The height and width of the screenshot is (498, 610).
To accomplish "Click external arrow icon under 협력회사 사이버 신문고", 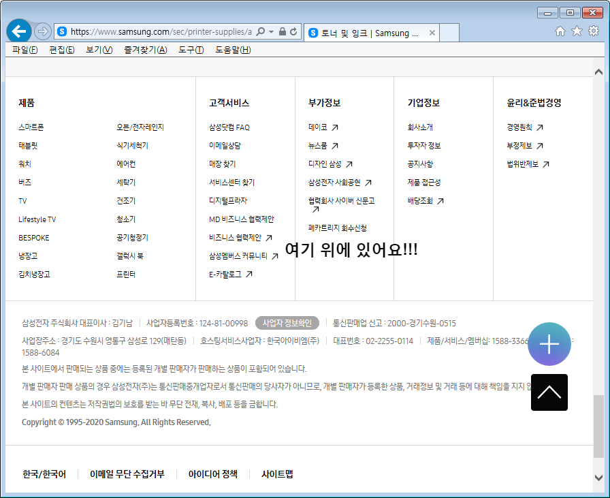I will 316,209.
